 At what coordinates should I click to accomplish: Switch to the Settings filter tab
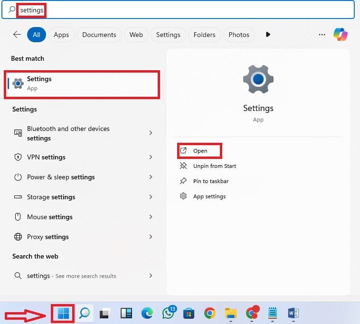[x=168, y=35]
